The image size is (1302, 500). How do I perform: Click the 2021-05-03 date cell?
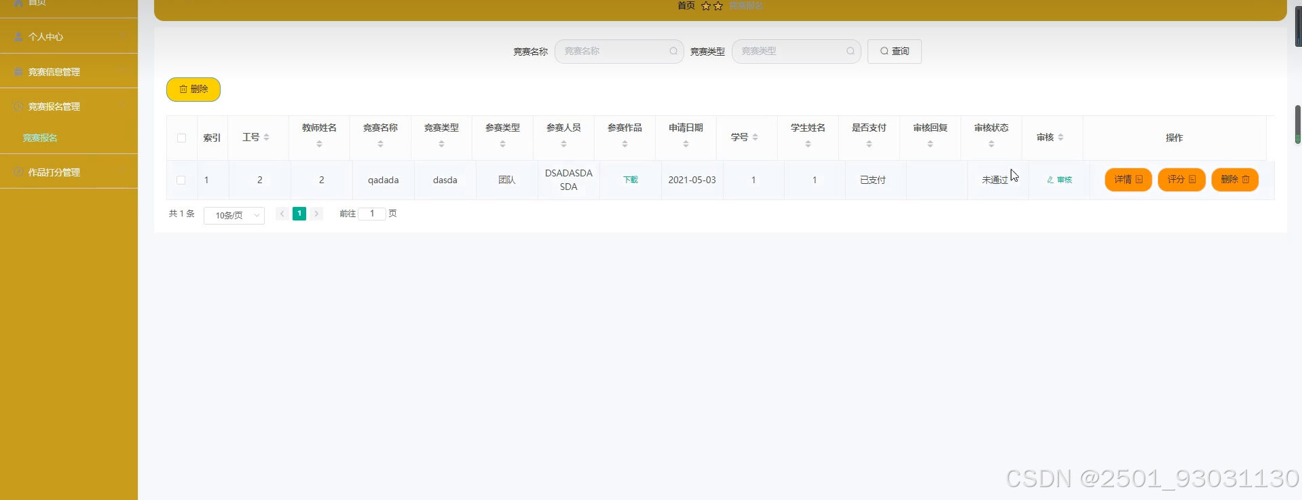(692, 180)
